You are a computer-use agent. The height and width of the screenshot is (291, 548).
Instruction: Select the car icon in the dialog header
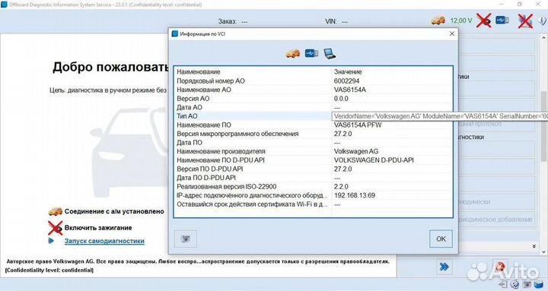coord(293,53)
